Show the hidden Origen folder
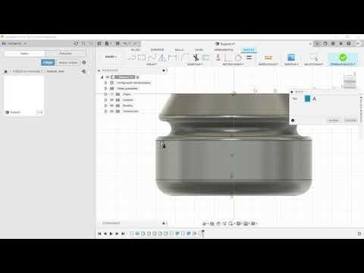This screenshot has width=364, height=273. click(112, 94)
